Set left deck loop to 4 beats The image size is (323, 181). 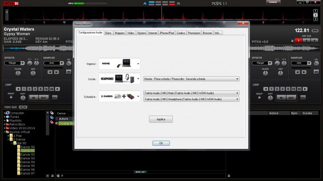tap(35, 89)
